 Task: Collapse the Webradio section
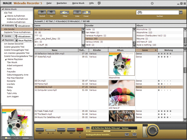3,25
